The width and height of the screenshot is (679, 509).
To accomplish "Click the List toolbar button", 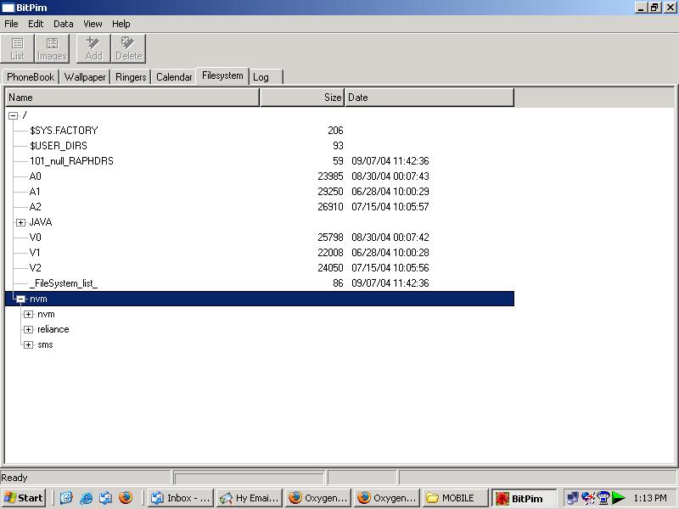I will [x=17, y=48].
